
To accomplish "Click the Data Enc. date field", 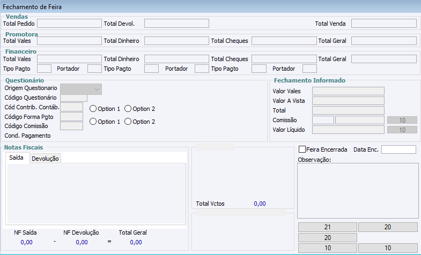I will coord(398,149).
